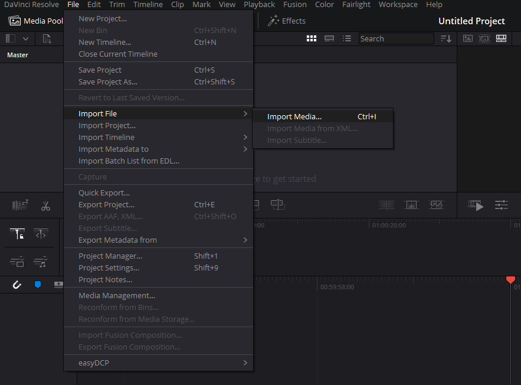Open the Effects magic wand panel
Image resolution: width=521 pixels, height=385 pixels.
tap(273, 21)
